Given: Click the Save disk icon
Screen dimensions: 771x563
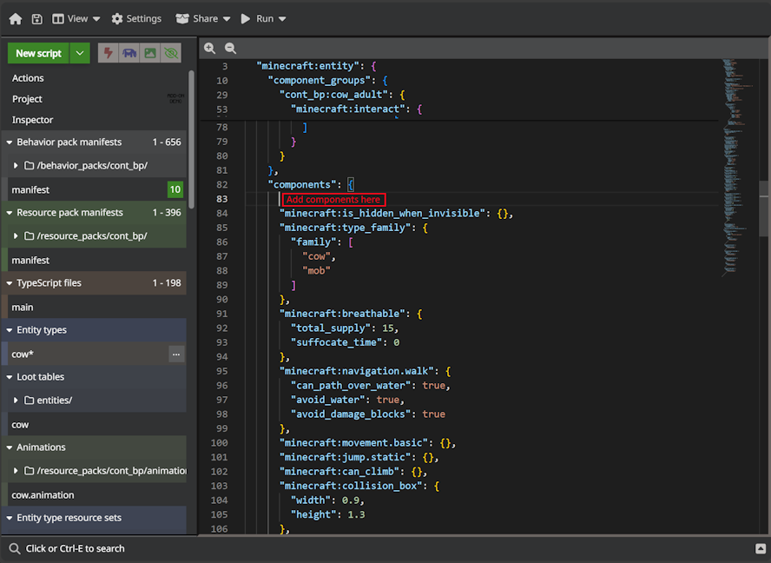Looking at the screenshot, I should [x=37, y=18].
